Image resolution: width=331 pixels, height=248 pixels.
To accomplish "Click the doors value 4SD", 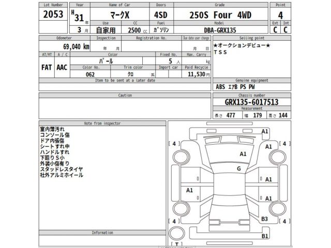I will click(161, 15).
